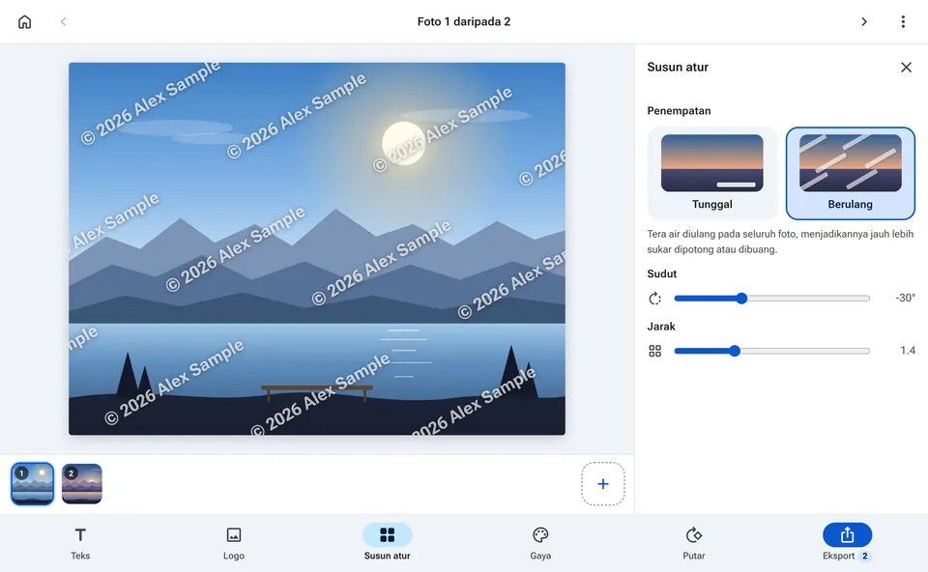Open the Teks tool
The image size is (928, 572).
point(80,542)
